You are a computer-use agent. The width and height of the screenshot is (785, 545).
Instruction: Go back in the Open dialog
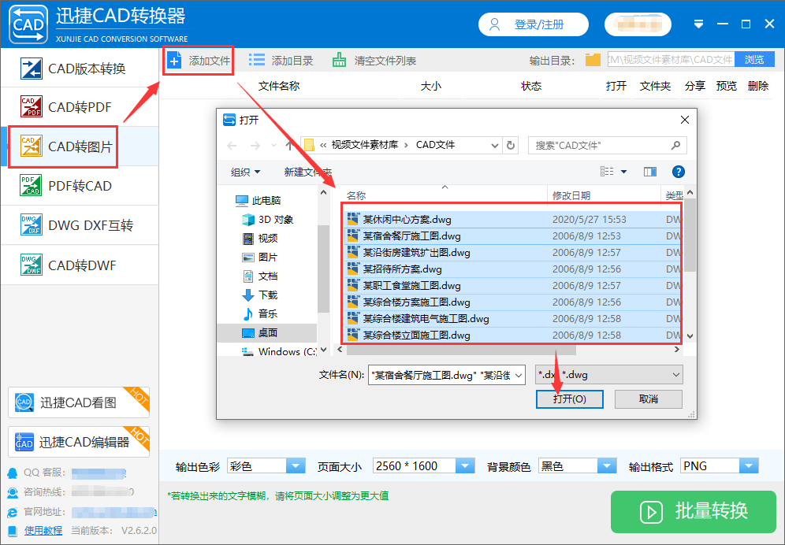coord(232,146)
